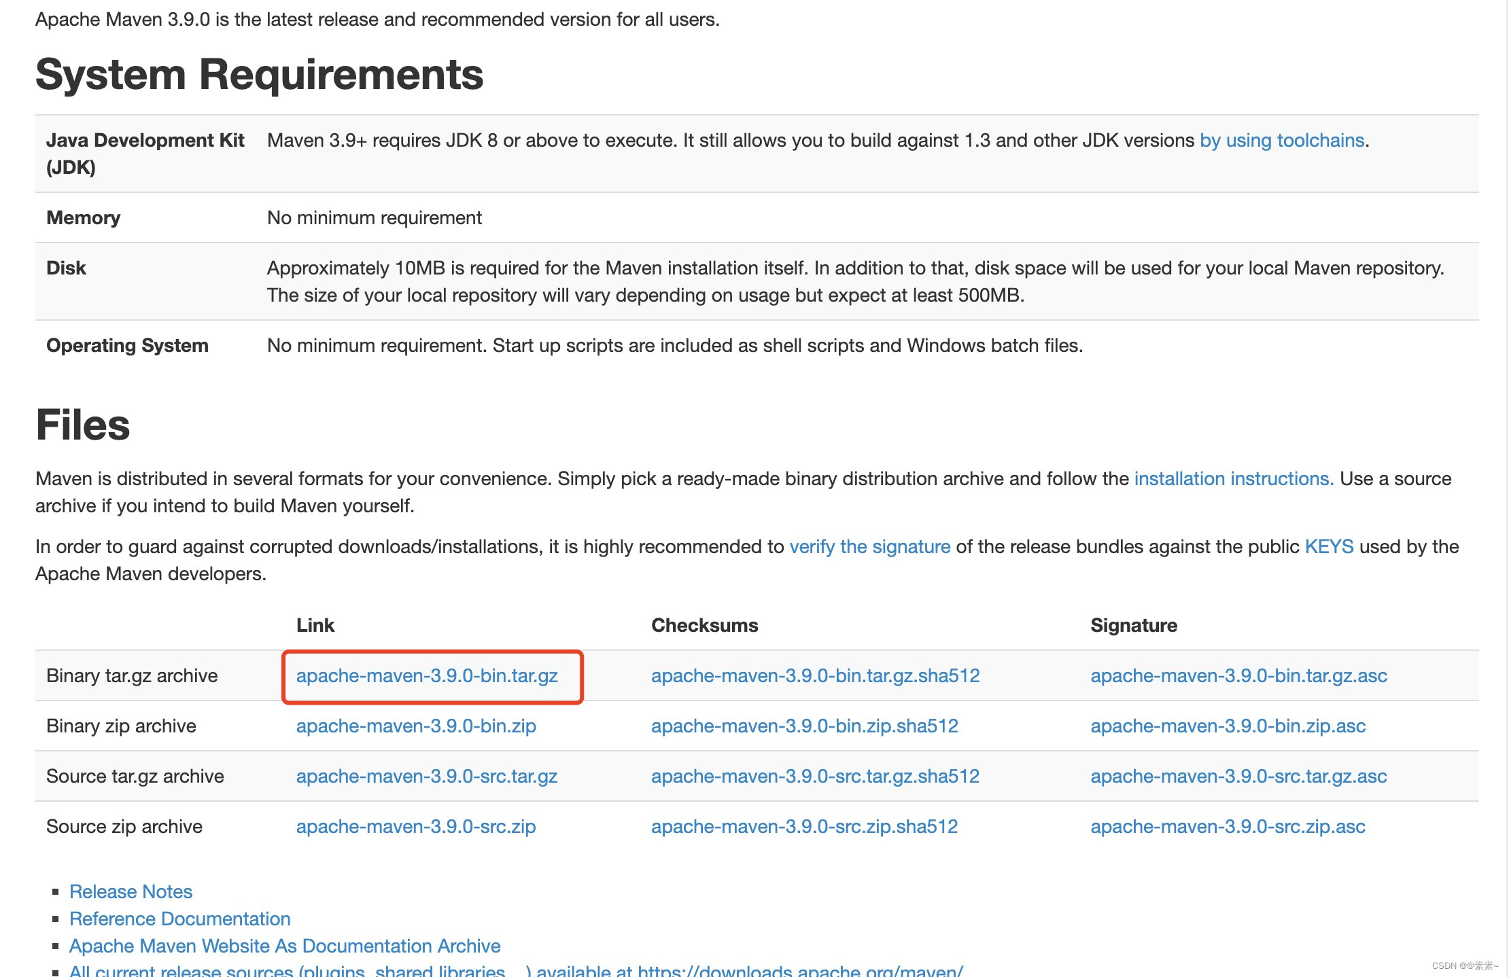
Task: Click the 'Memory' row label
Action: point(83,217)
